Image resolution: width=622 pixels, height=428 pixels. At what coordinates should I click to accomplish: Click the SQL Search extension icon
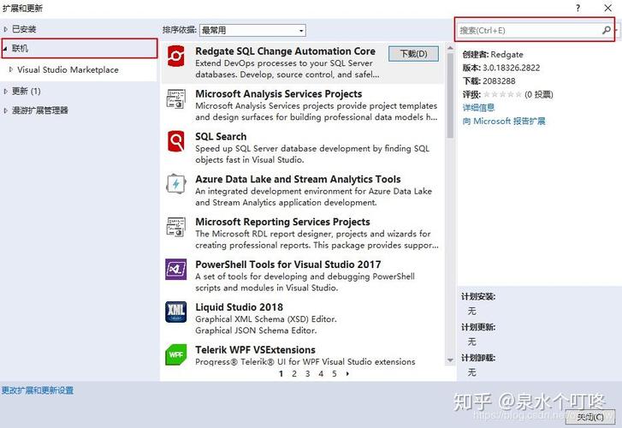175,141
